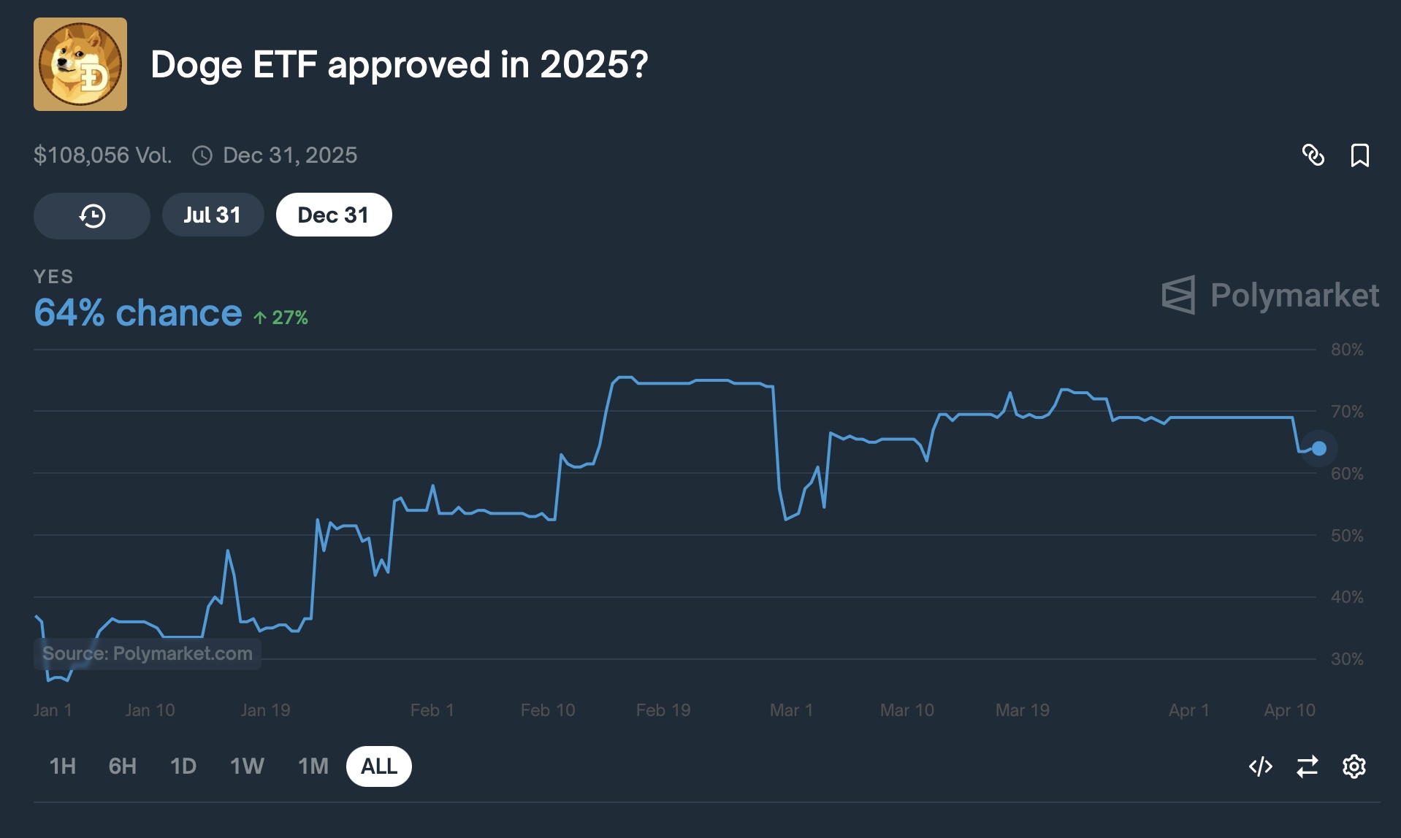Image resolution: width=1401 pixels, height=838 pixels.
Task: Click the copy link icon
Action: click(x=1313, y=155)
